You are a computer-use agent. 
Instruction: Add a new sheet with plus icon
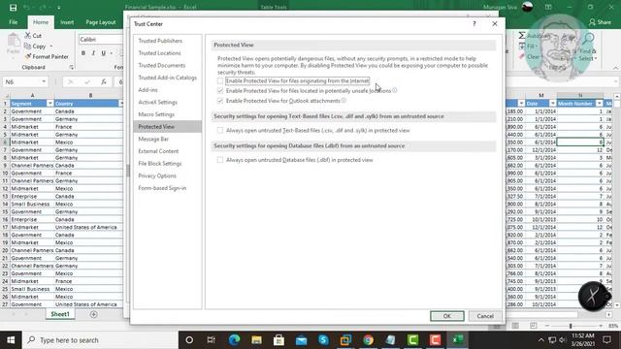[94, 314]
